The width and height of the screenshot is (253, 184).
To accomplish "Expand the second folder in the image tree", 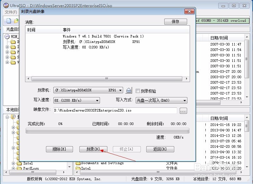I will coord(7,47).
